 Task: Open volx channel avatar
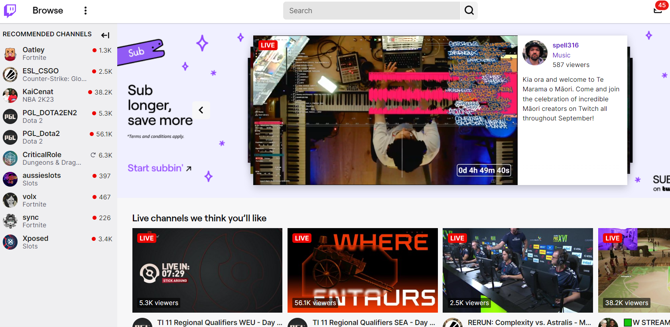pyautogui.click(x=10, y=200)
